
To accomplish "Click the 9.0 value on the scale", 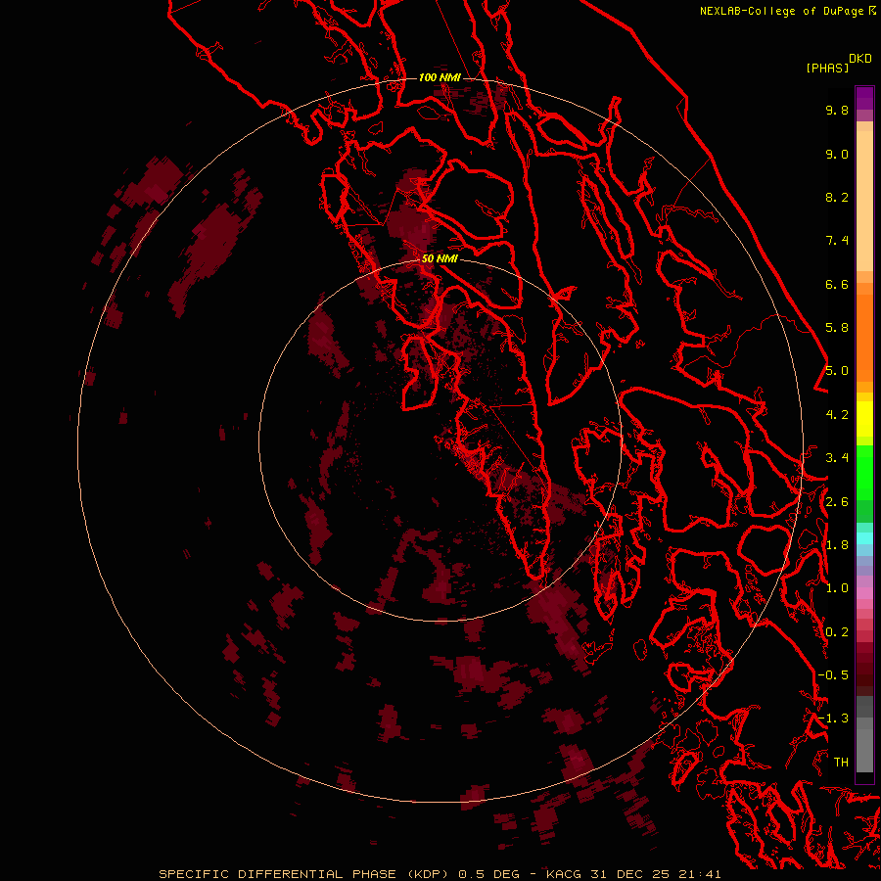I will pos(837,154).
